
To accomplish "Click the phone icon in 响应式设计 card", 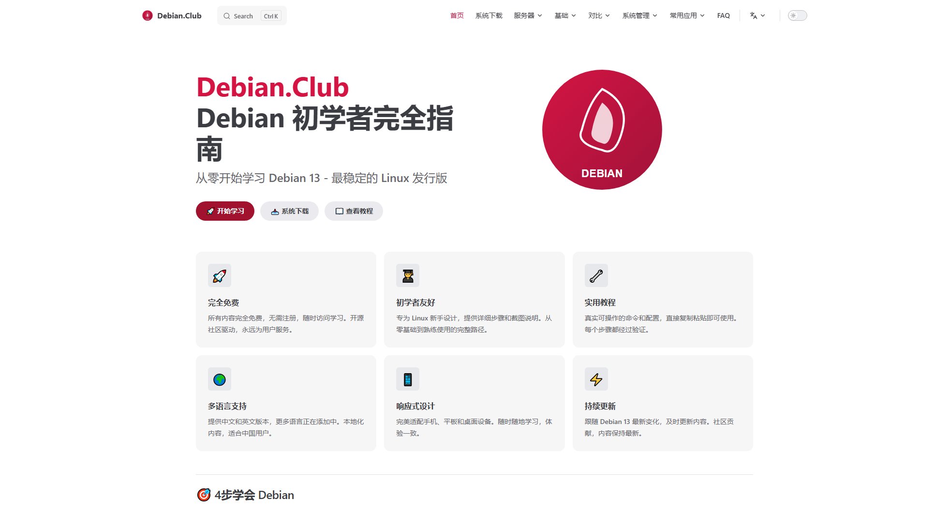I will coord(408,379).
